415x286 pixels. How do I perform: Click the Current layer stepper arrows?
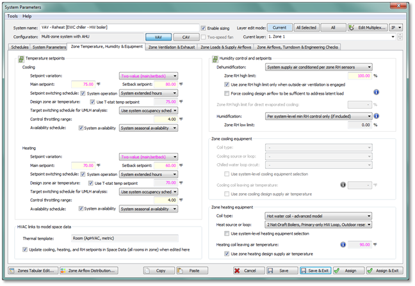(x=400, y=37)
